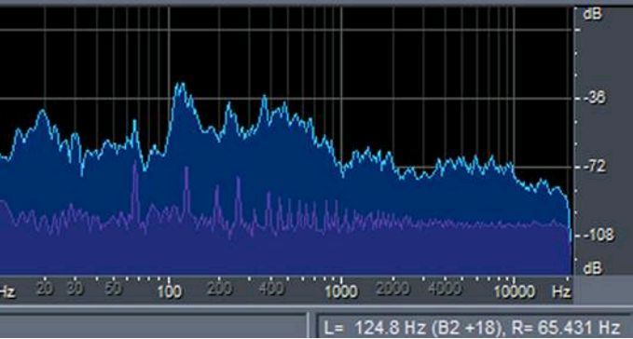The width and height of the screenshot is (633, 339).
Task: Click the bottom dB label on amplitude scale
Action: click(592, 268)
